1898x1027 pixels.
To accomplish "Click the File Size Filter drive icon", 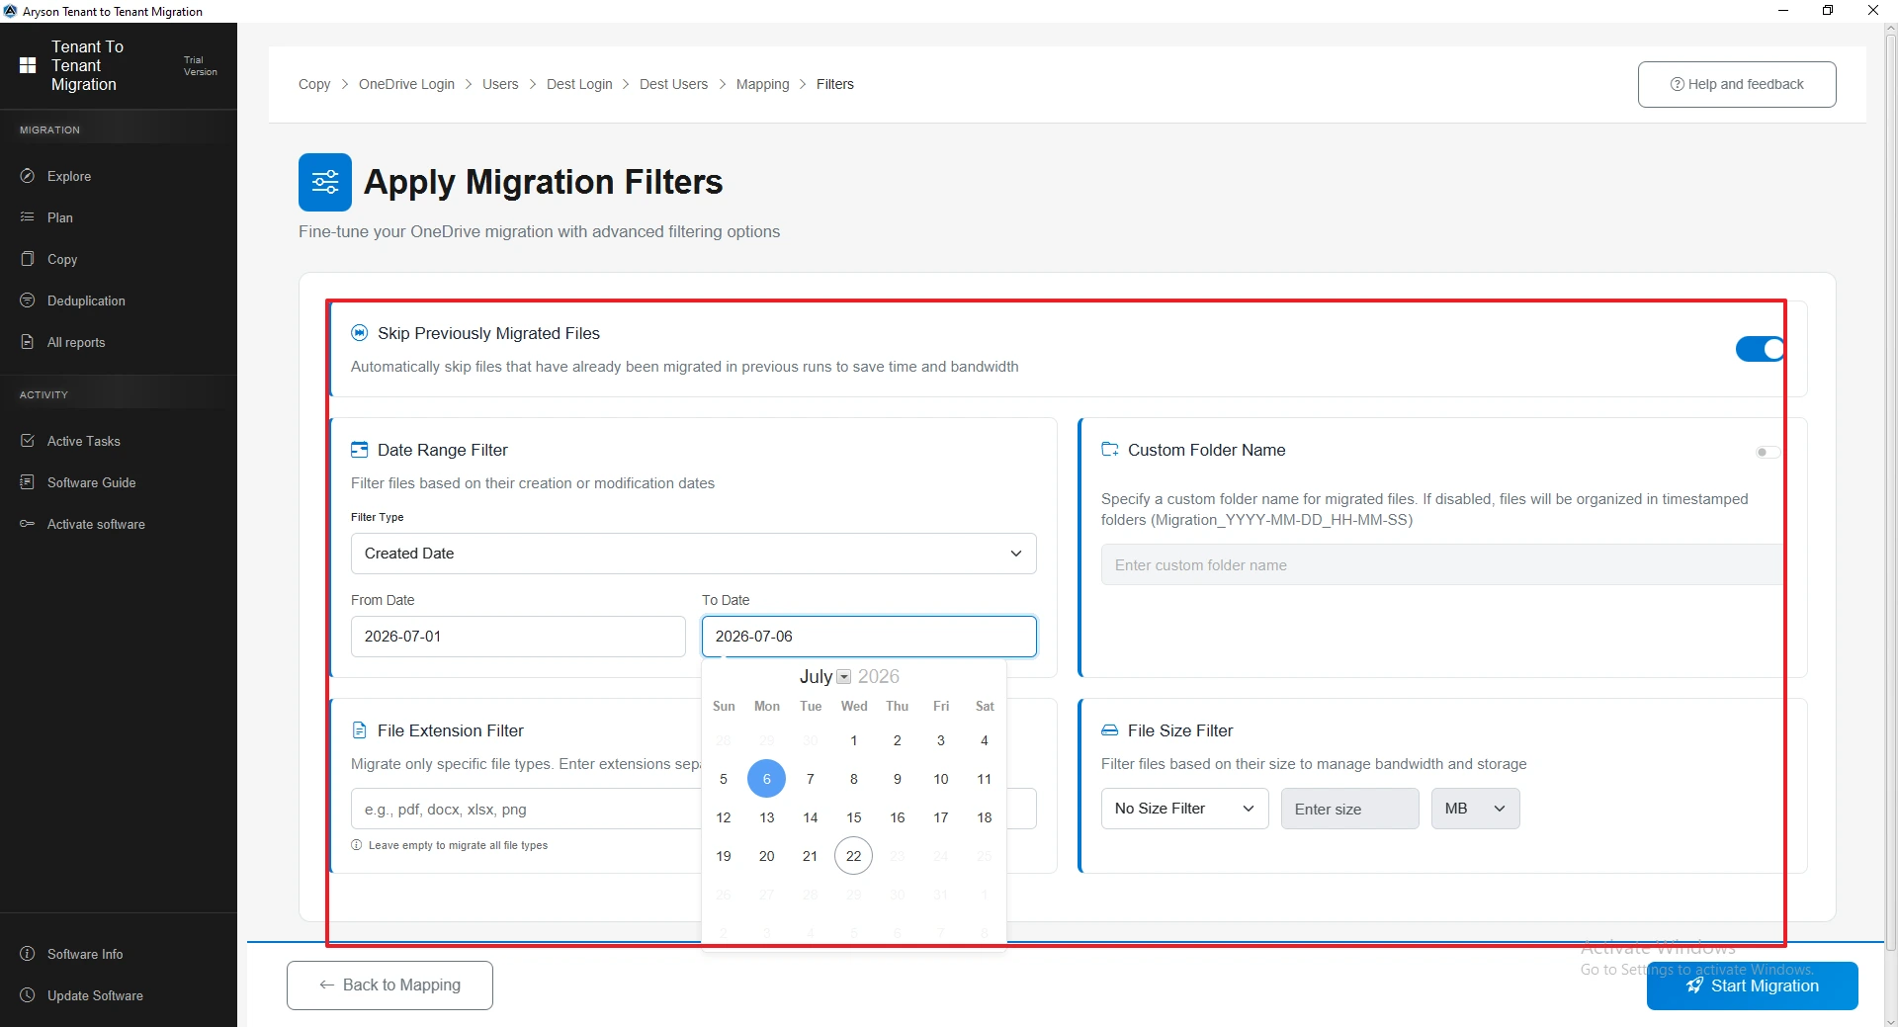I will (x=1110, y=730).
